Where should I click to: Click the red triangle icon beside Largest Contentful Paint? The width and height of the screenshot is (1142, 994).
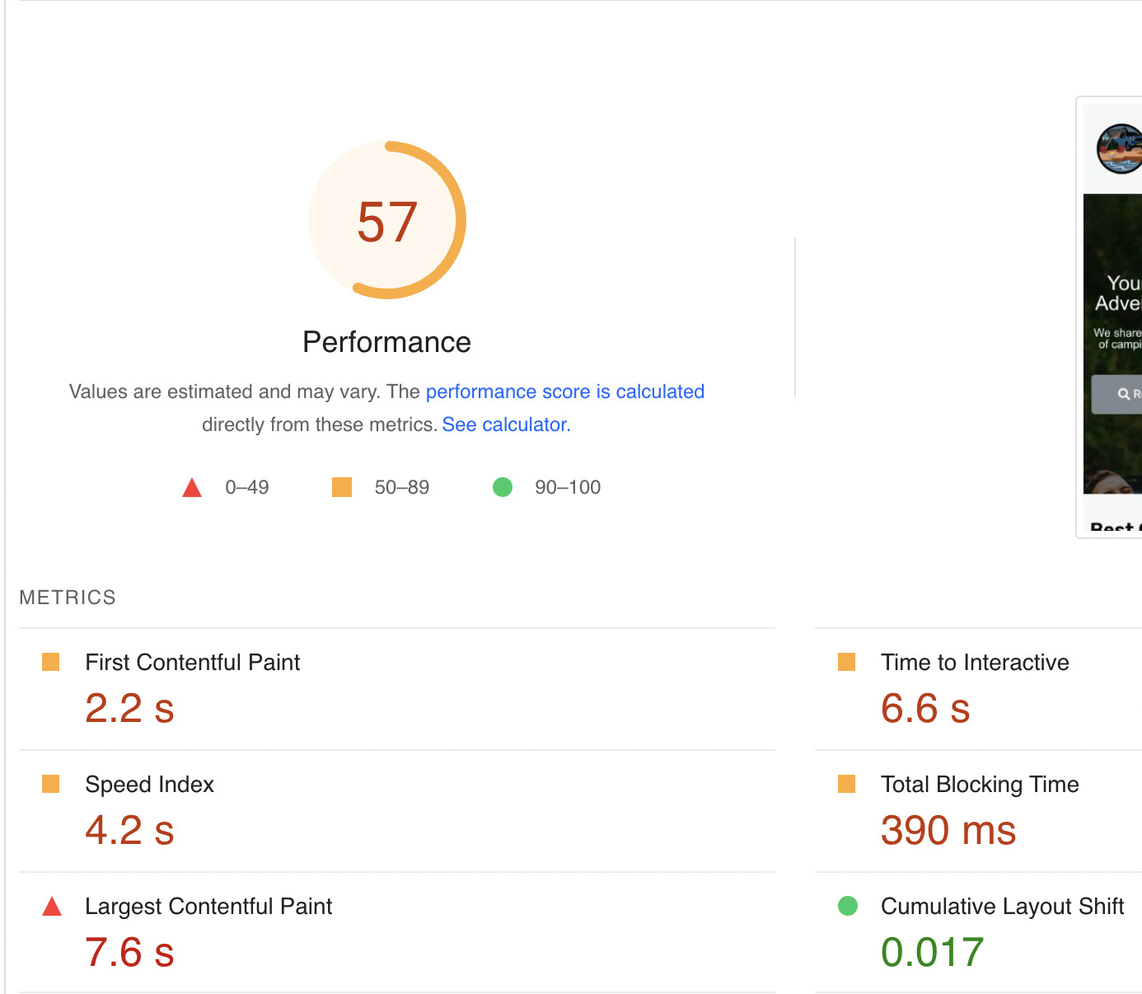pos(50,906)
